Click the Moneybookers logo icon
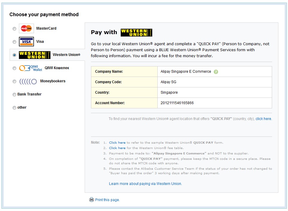Screen dimensions: 288x211 28,81
